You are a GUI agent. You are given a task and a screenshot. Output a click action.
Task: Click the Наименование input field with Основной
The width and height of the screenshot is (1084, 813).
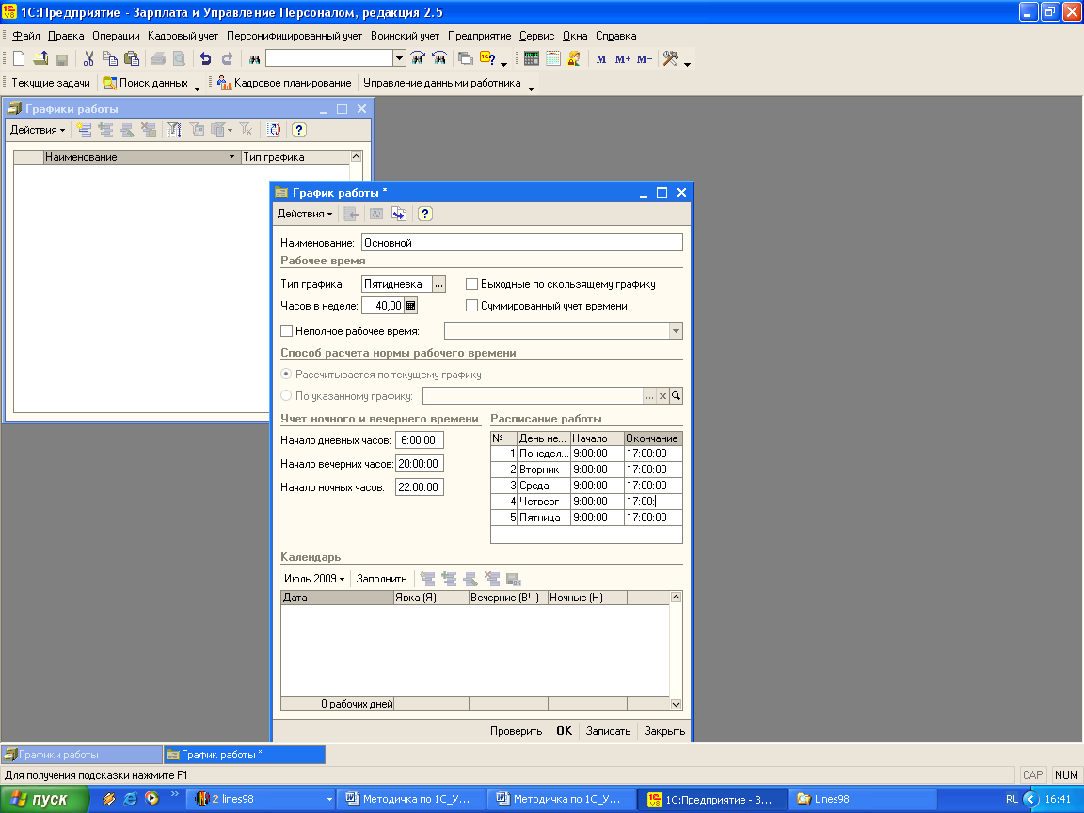pos(522,243)
